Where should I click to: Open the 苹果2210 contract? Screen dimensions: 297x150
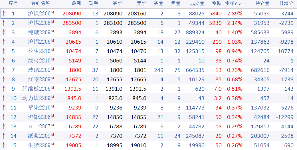[x=39, y=108]
